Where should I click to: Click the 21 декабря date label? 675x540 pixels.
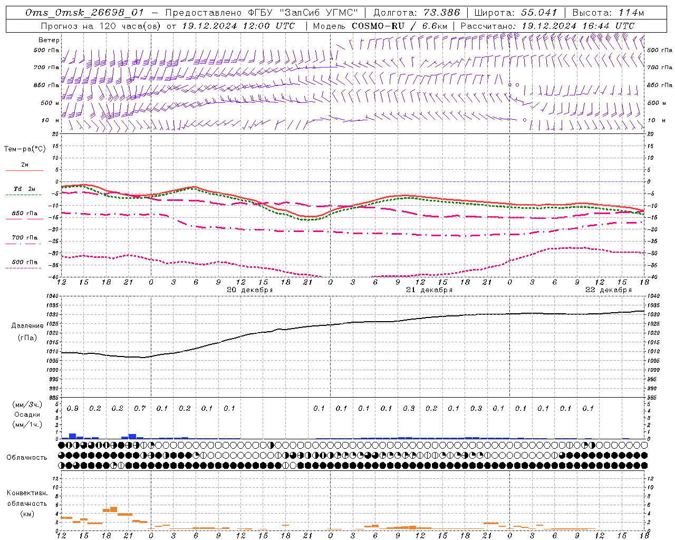pyautogui.click(x=429, y=290)
